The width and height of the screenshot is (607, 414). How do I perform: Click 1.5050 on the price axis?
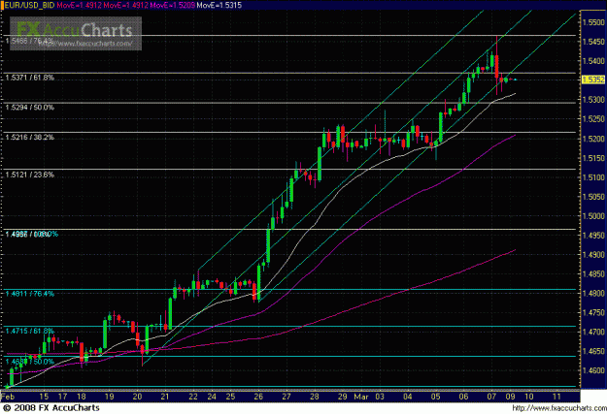(593, 197)
